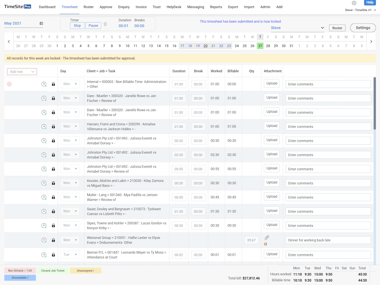380x285 pixels.
Task: Click Duration field on the Sauer, Dooley row
Action: (x=179, y=211)
